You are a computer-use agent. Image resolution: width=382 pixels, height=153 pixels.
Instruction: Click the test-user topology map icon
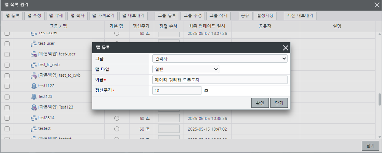(34, 43)
